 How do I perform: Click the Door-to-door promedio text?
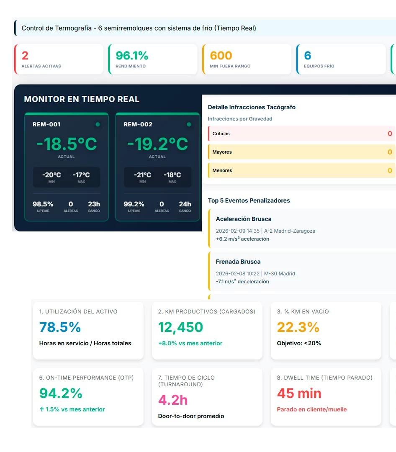click(x=191, y=416)
